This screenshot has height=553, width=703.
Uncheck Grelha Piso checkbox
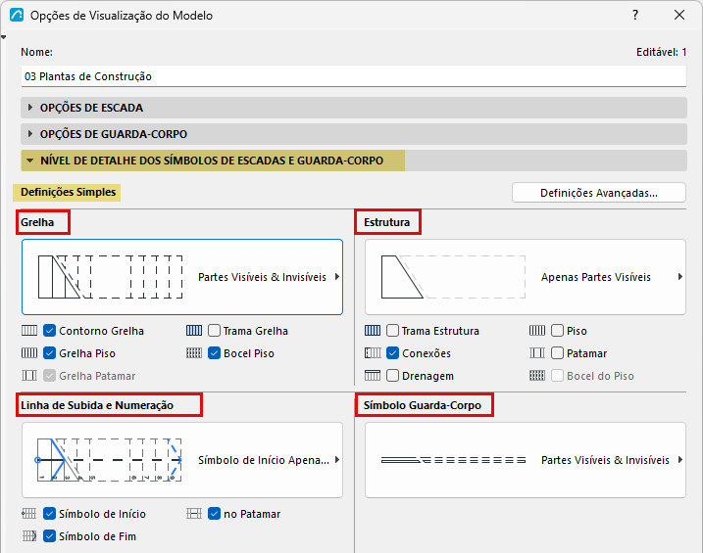pos(49,353)
